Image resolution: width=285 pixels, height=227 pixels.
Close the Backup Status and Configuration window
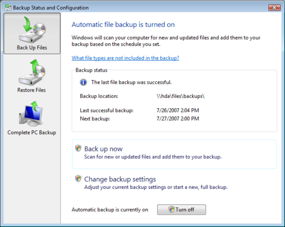point(274,7)
